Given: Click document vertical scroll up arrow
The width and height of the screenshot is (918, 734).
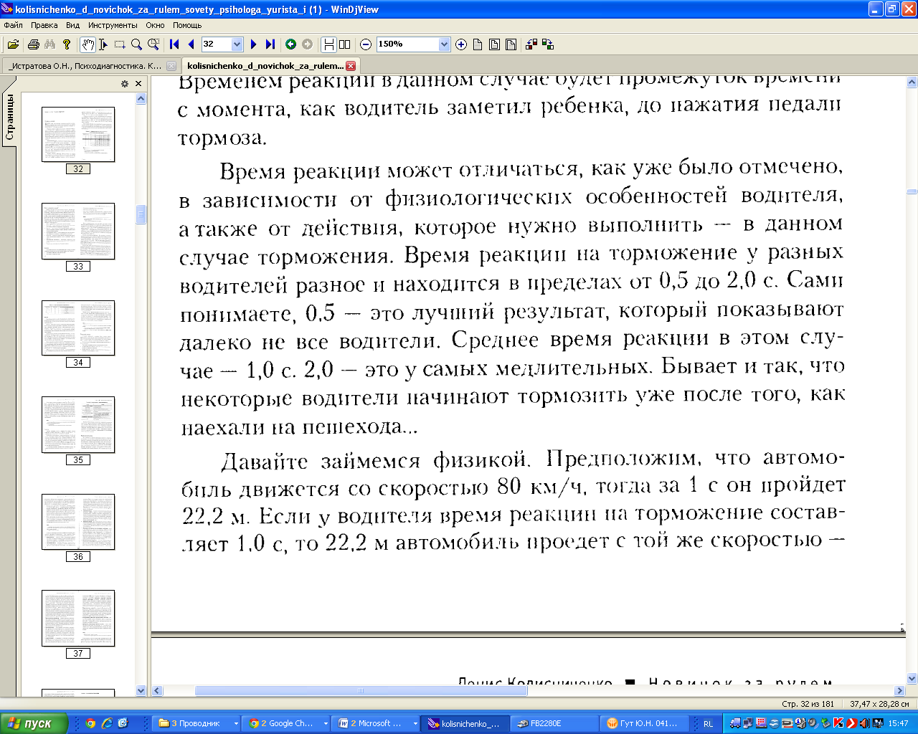Looking at the screenshot, I should pos(912,84).
